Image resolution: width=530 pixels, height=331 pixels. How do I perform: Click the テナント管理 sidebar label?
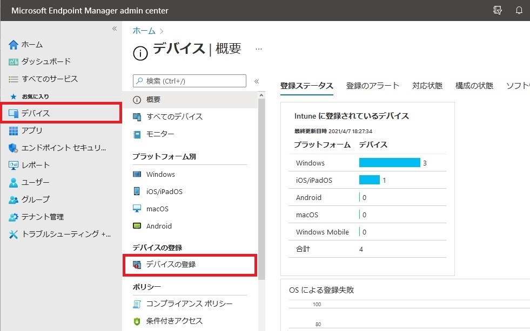tap(43, 217)
